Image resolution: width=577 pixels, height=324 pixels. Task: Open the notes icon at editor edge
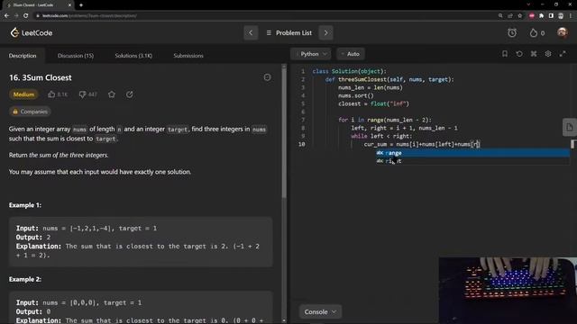pos(570,128)
